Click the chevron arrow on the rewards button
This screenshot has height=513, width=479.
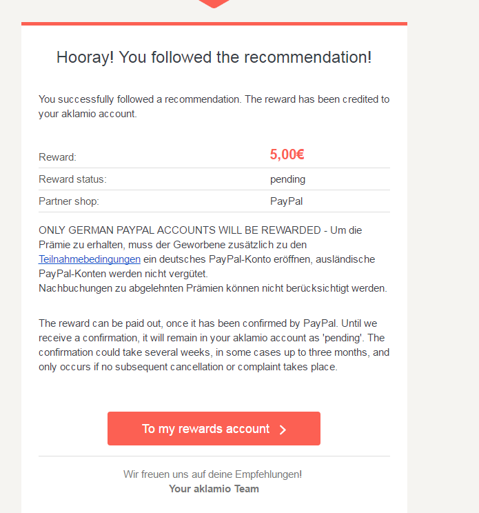click(x=283, y=430)
